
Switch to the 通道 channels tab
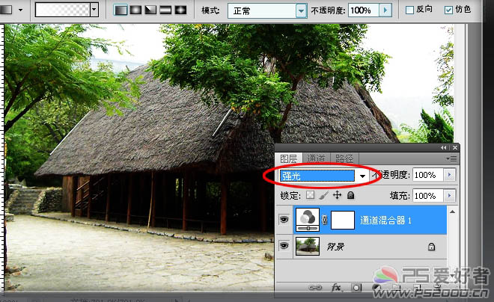[x=317, y=158]
